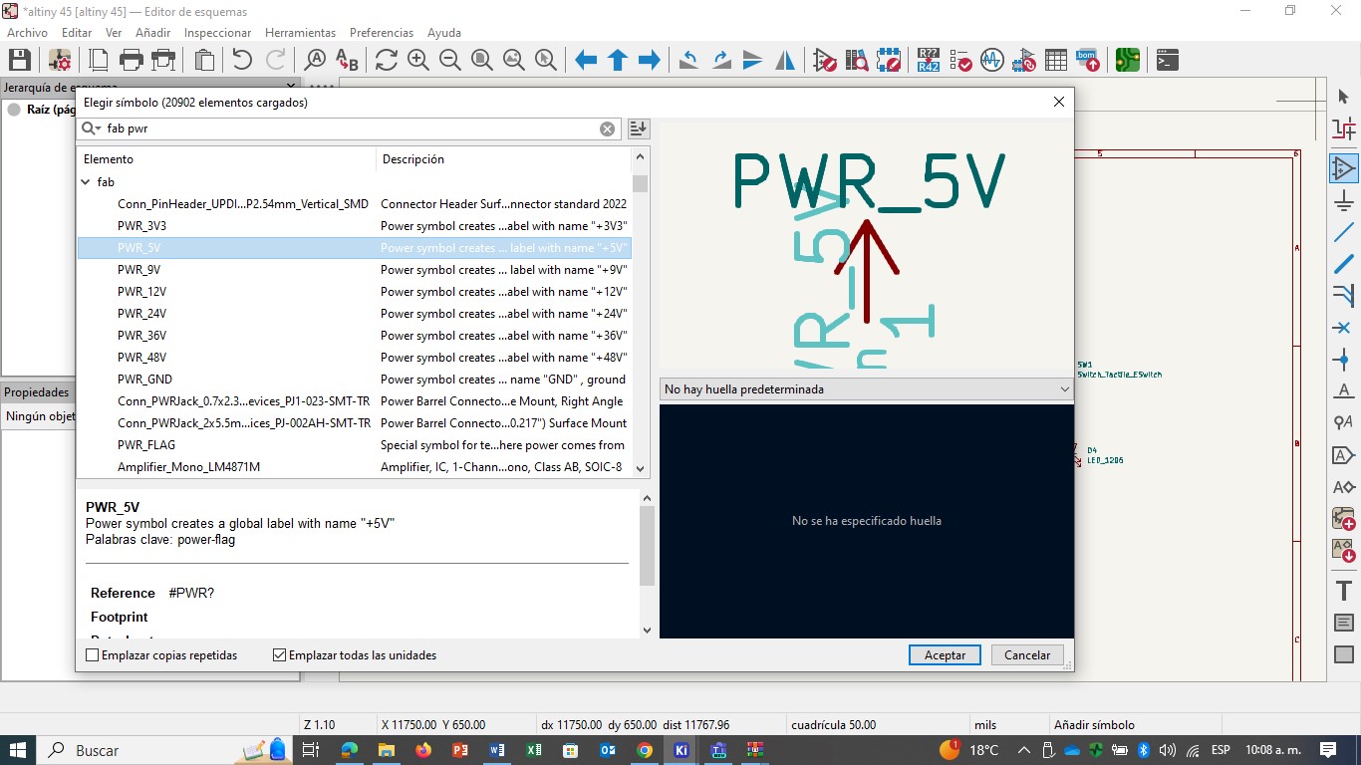Viewport: 1361px width, 765px height.
Task: Select the add power symbol tool
Action: 1343,199
